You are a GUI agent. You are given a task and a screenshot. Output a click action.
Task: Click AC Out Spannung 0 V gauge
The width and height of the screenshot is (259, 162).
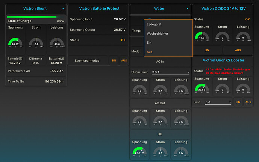tap(139, 121)
